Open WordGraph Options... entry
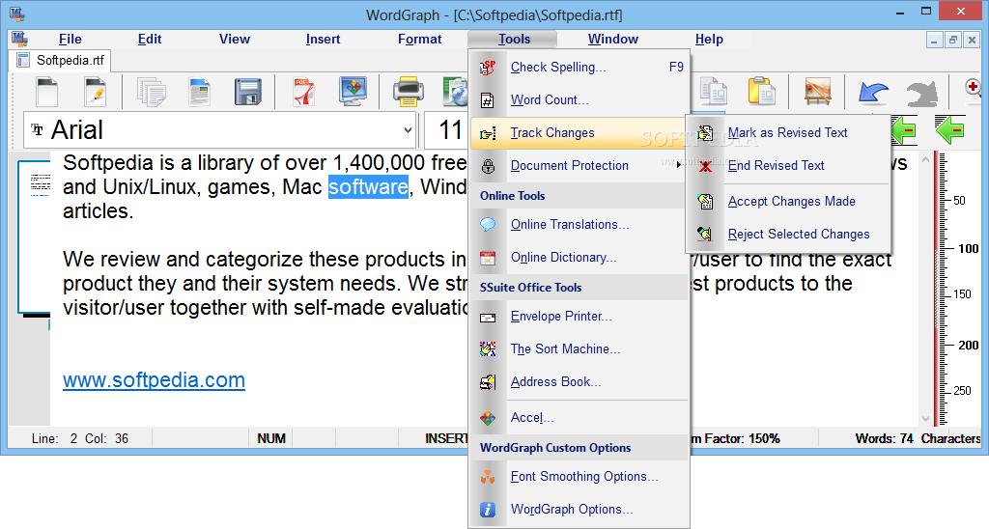Image resolution: width=989 pixels, height=529 pixels. [x=580, y=510]
